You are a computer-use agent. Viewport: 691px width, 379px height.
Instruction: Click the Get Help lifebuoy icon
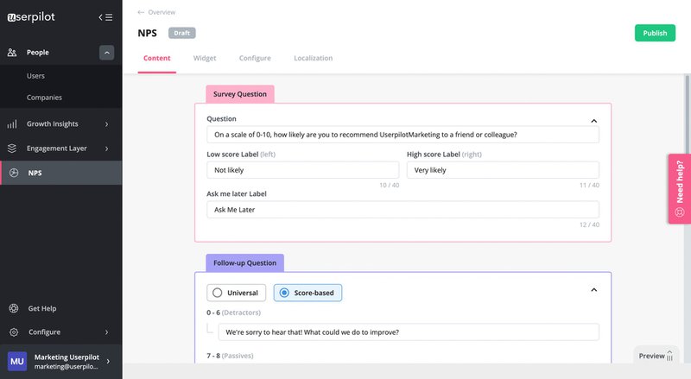[12, 308]
